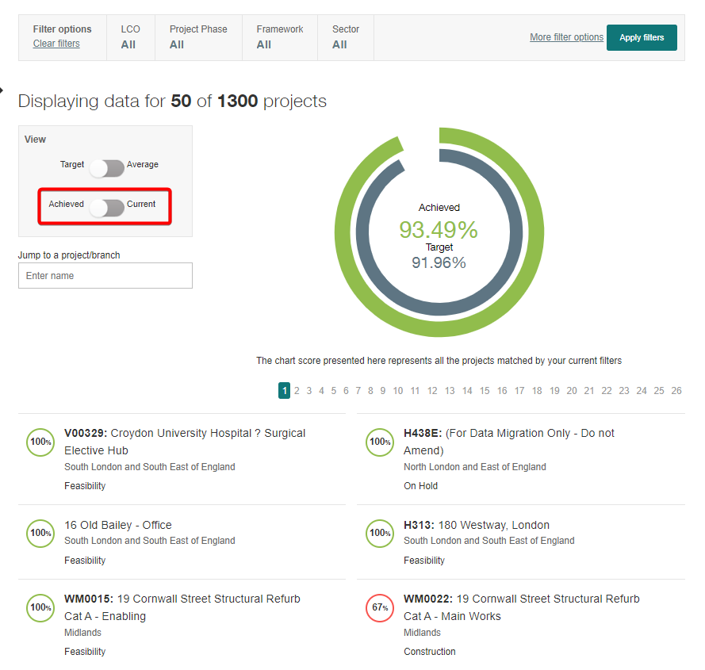Open More filter options link

coord(566,37)
